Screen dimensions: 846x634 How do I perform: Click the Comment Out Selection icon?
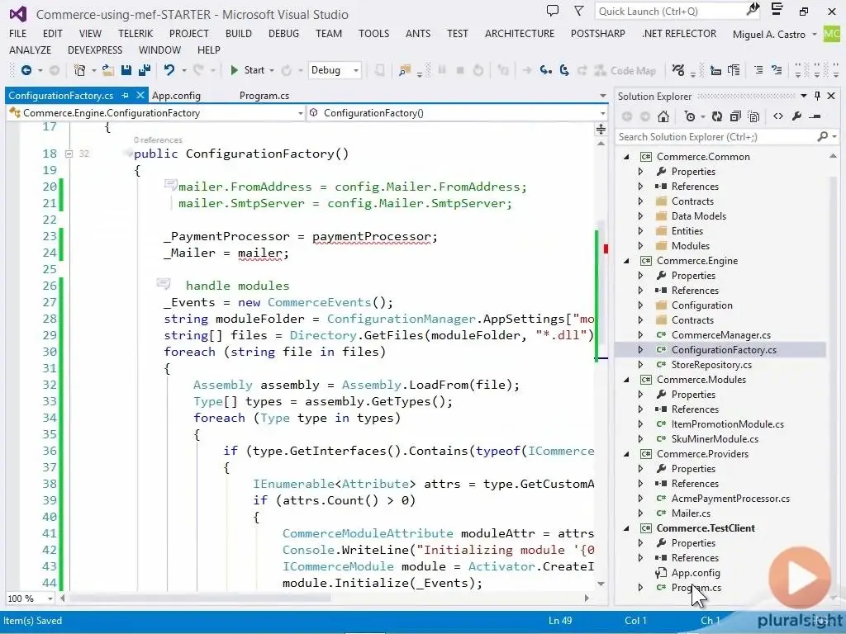click(758, 70)
